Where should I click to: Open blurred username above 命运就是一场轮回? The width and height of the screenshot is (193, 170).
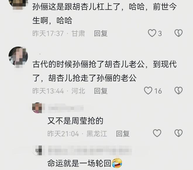click(x=90, y=151)
